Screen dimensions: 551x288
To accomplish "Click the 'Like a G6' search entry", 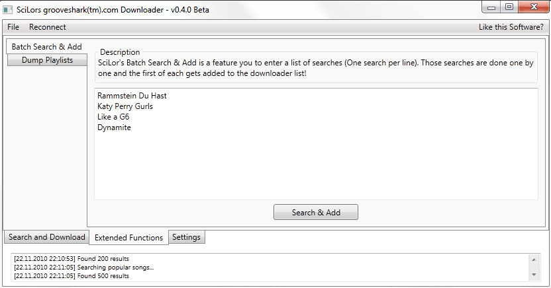I will click(x=113, y=117).
